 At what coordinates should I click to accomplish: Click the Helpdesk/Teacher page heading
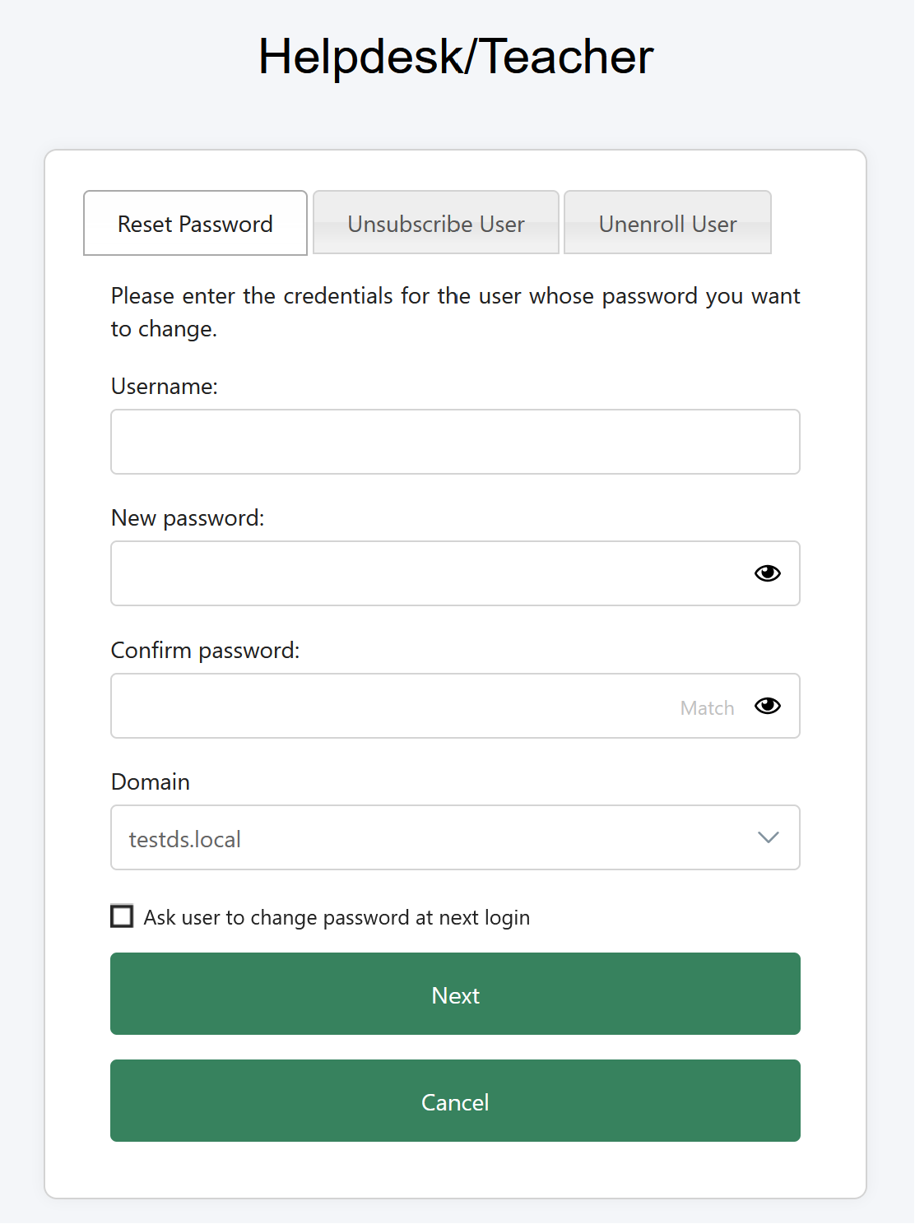click(456, 57)
